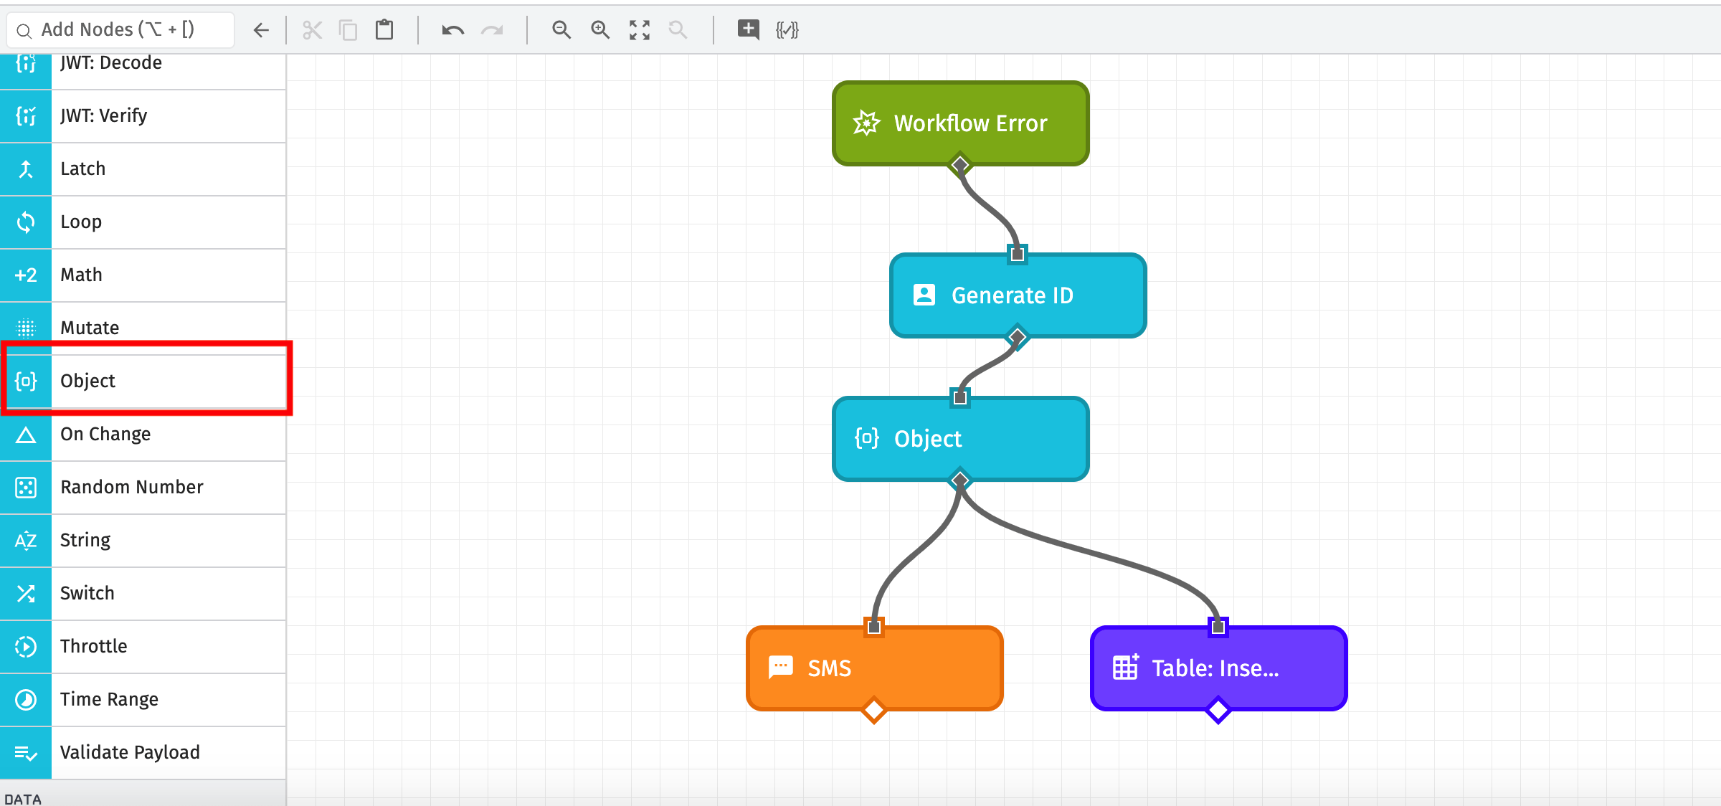Screen dimensions: 1721x806
Task: Select the Latch node icon
Action: coord(26,169)
